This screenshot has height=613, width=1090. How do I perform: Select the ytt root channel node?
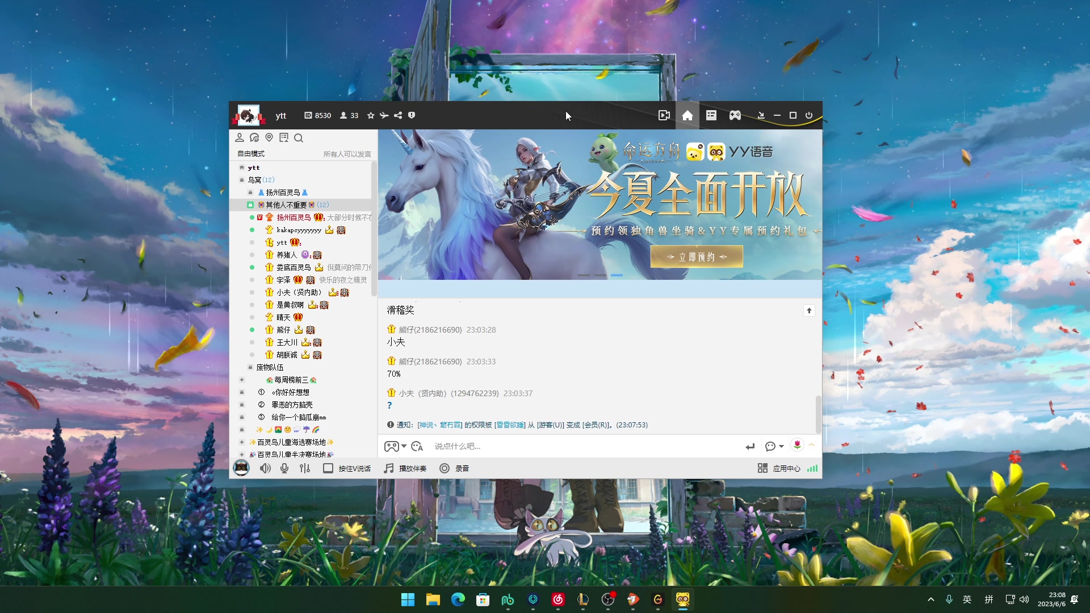[254, 167]
